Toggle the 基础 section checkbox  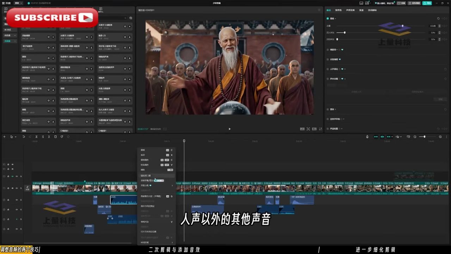(328, 18)
